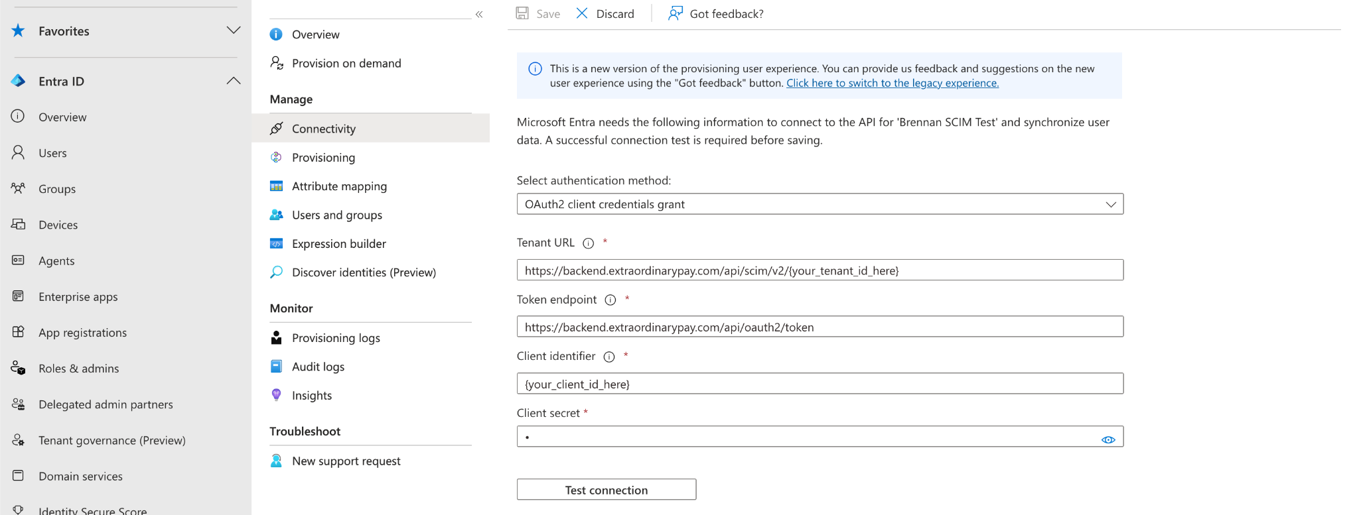Collapse the side menu with double chevron
The width and height of the screenshot is (1359, 515).
(479, 14)
